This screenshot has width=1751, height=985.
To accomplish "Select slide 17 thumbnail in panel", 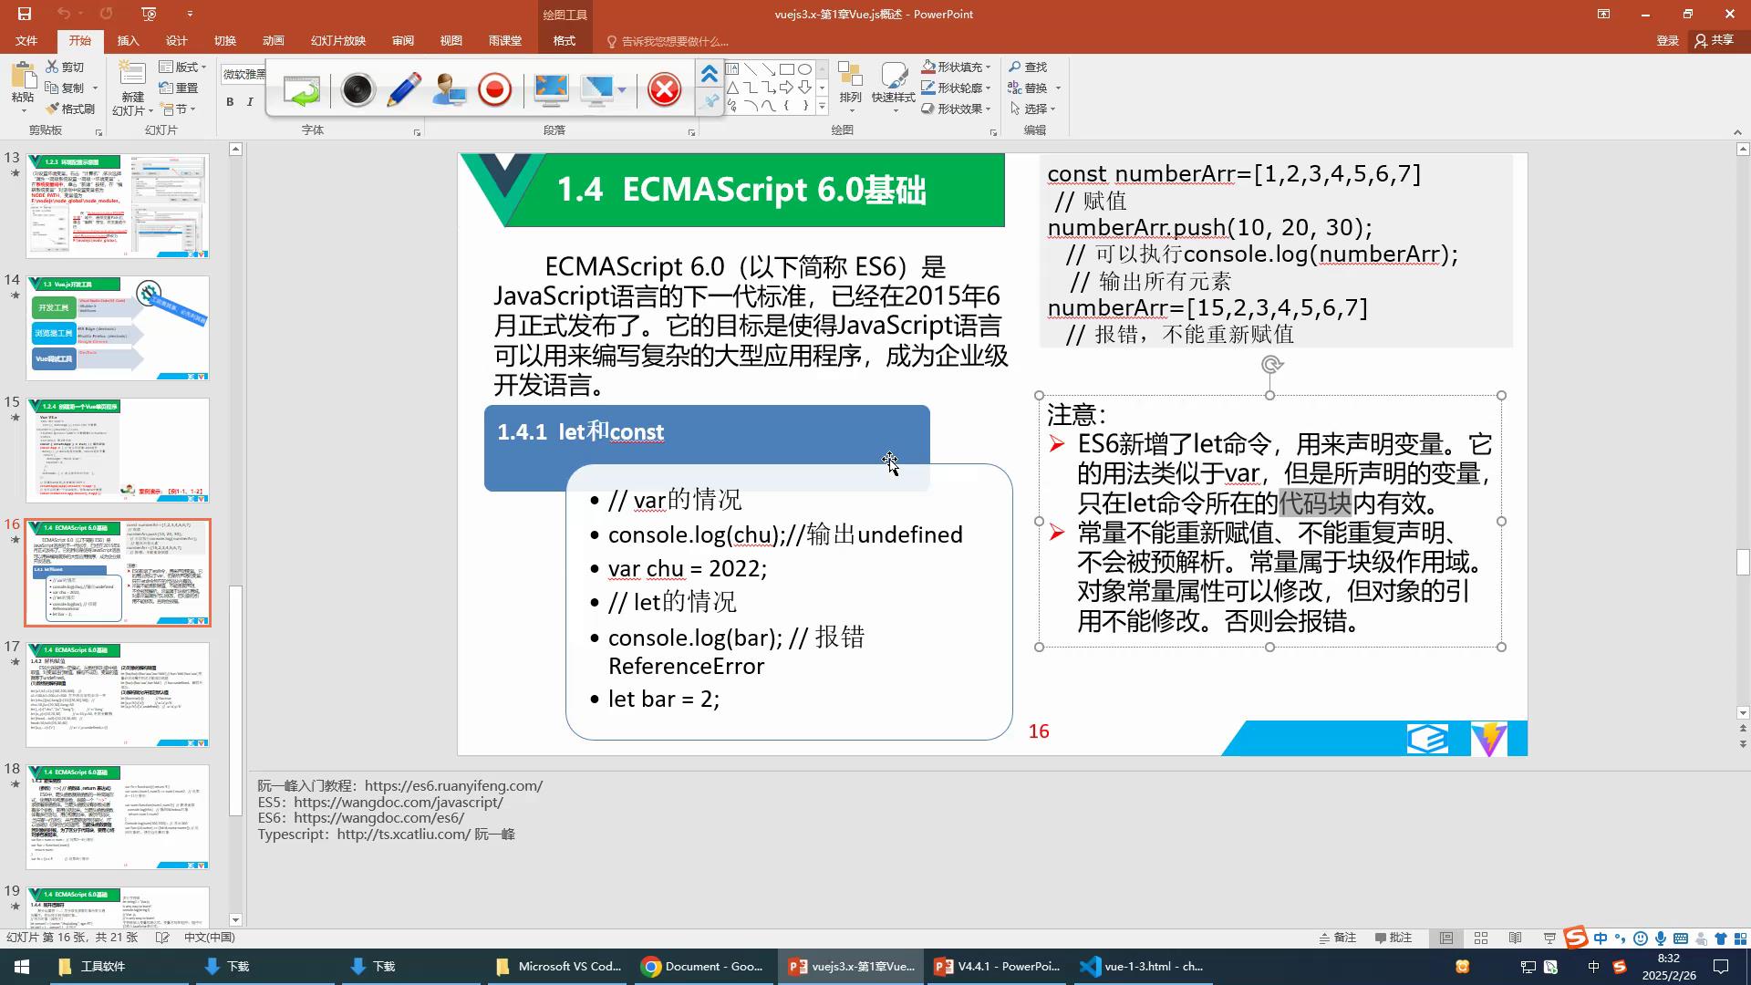I will coord(119,694).
